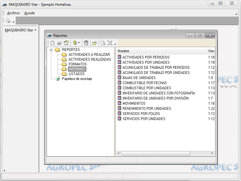
Task: Click the new folder sparkle icon
Action: tap(95, 43)
